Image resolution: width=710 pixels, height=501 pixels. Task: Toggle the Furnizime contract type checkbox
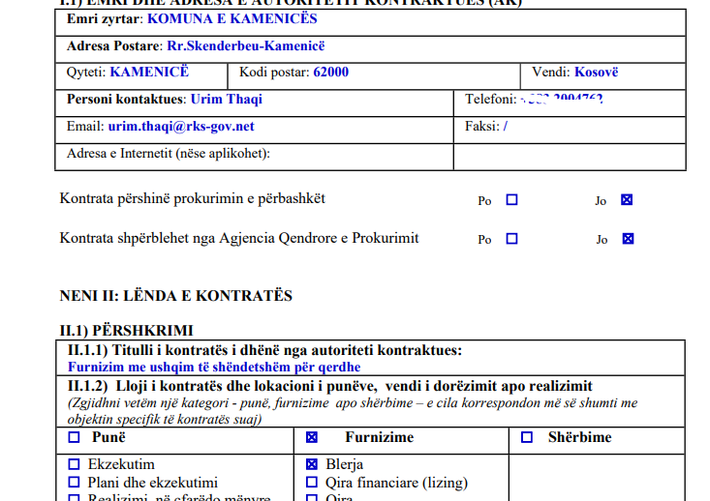(x=312, y=437)
